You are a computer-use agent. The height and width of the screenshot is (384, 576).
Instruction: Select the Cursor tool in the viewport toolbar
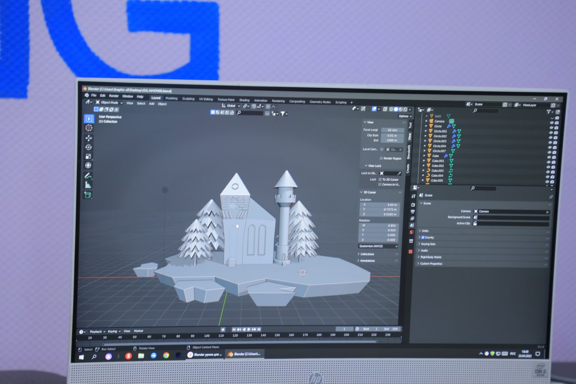coord(89,128)
